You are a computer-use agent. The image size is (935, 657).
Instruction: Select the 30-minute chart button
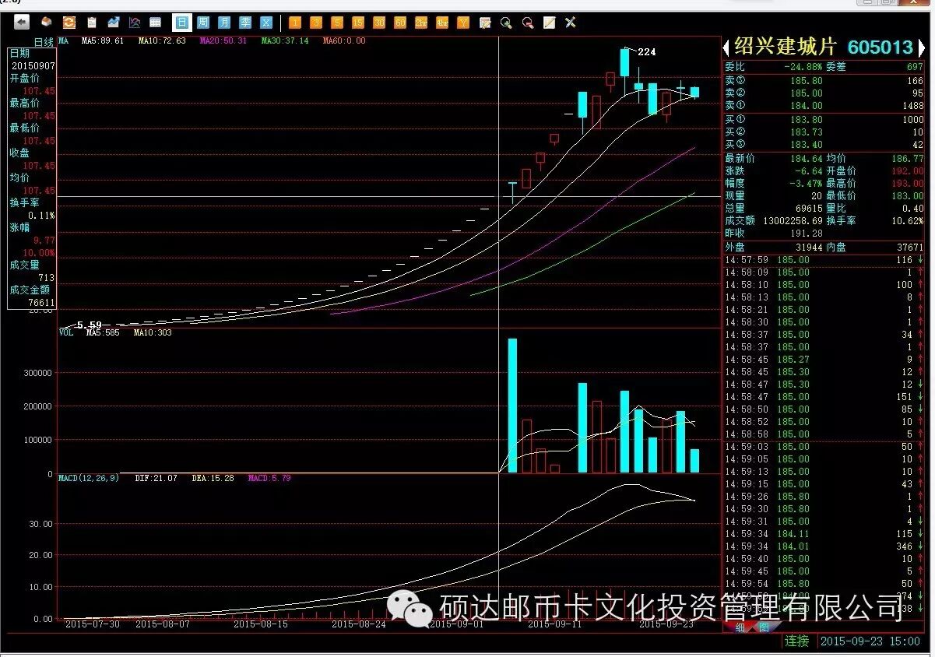379,23
